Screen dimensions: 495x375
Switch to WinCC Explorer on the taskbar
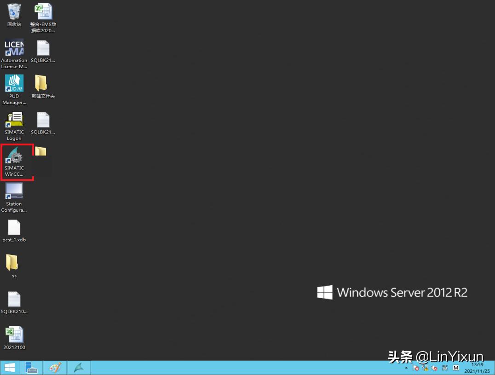pyautogui.click(x=79, y=368)
